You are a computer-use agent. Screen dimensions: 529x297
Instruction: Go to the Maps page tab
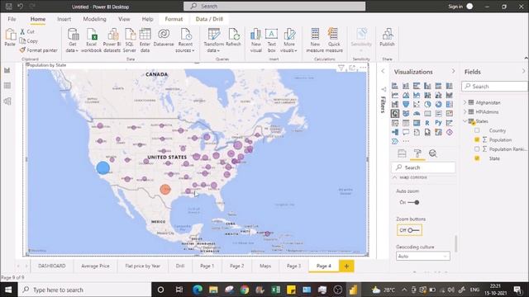click(265, 266)
